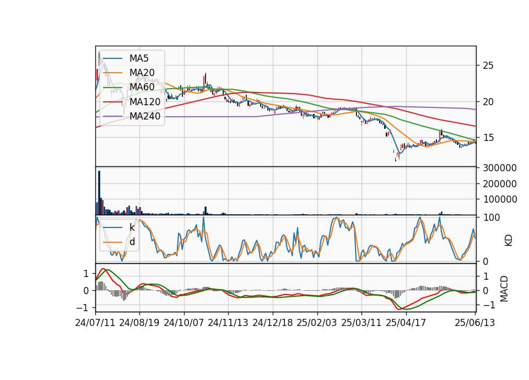
Task: Click the 24/07/11 date axis label
Action: point(95,323)
